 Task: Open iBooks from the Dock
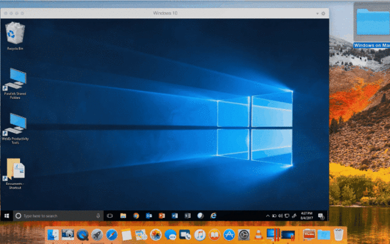214,235
